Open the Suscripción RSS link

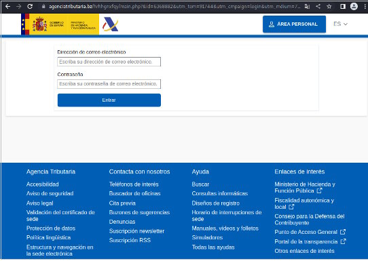pos(130,240)
